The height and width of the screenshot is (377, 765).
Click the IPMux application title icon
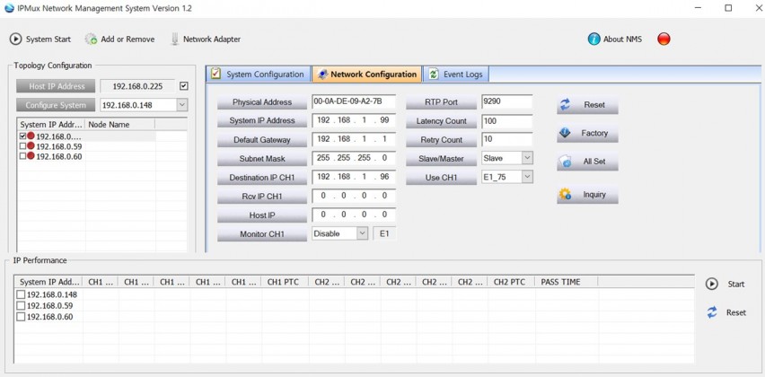tap(9, 8)
